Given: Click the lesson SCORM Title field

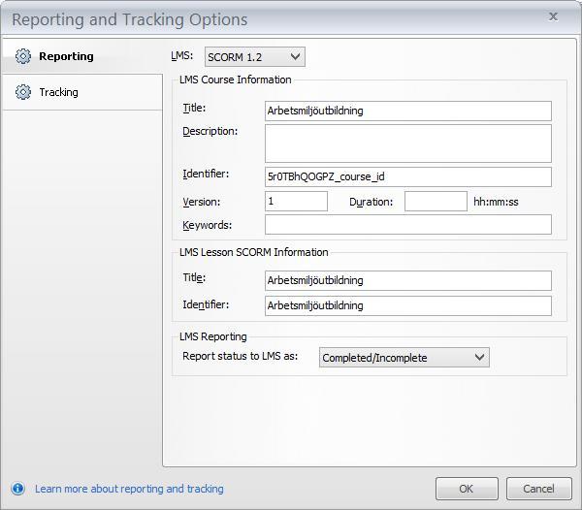Looking at the screenshot, I should coord(408,281).
